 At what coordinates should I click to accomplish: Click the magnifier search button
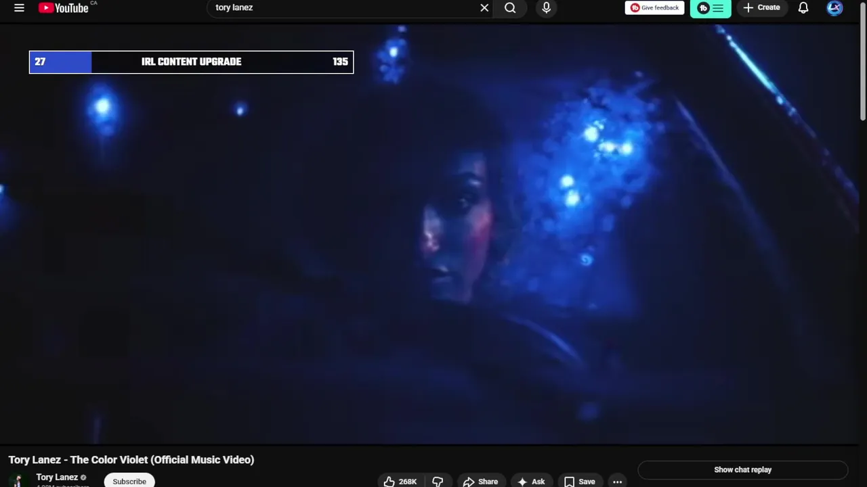(x=510, y=8)
